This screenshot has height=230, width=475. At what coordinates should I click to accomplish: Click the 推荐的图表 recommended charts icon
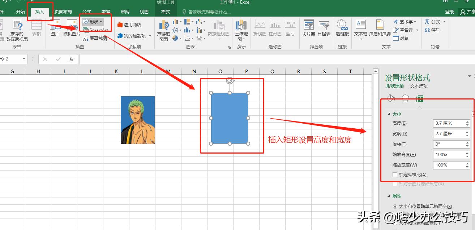click(x=164, y=30)
